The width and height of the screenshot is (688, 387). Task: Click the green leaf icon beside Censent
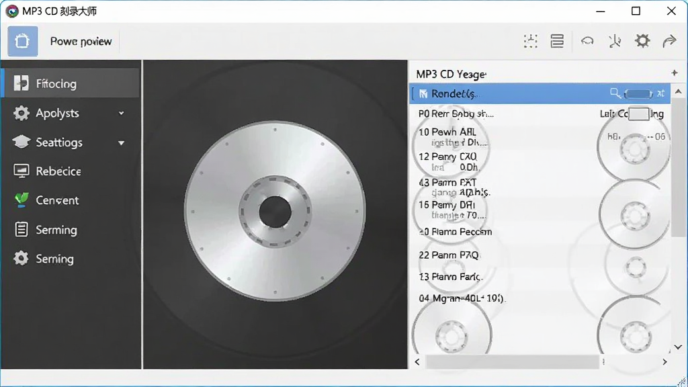[21, 200]
